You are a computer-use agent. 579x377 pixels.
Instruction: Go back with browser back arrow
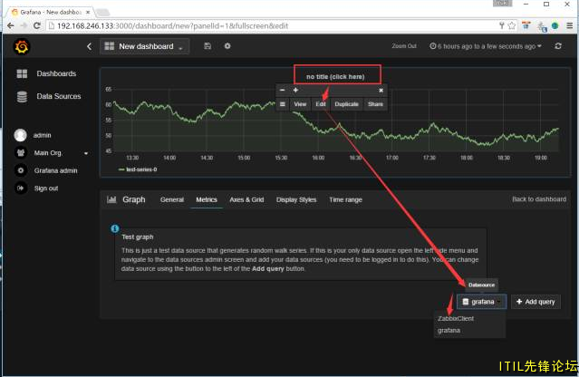(x=10, y=26)
